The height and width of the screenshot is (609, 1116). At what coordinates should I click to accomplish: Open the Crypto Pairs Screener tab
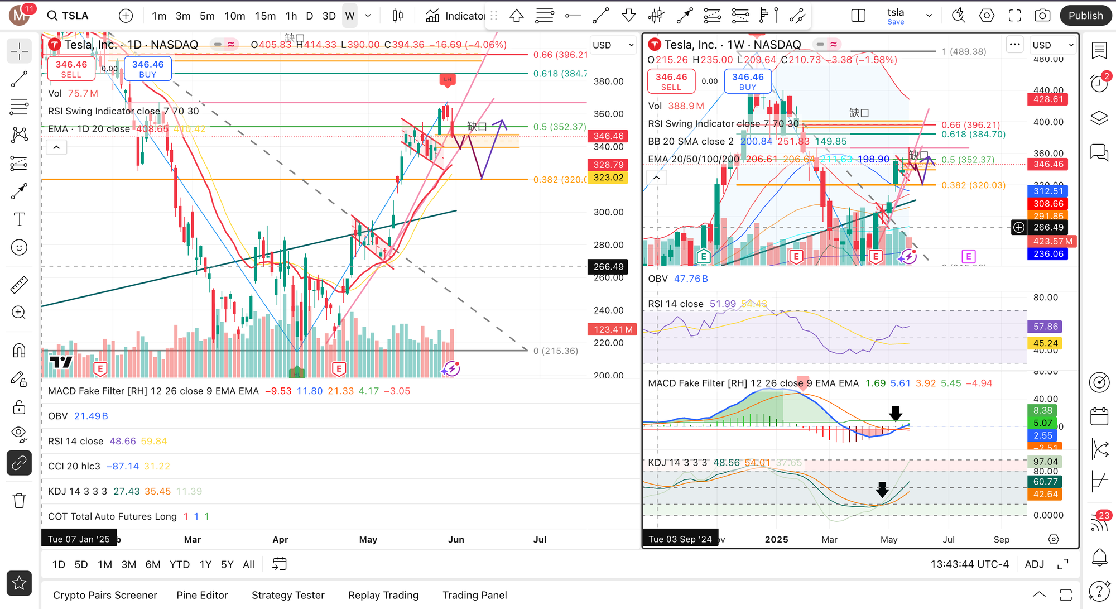coord(105,595)
